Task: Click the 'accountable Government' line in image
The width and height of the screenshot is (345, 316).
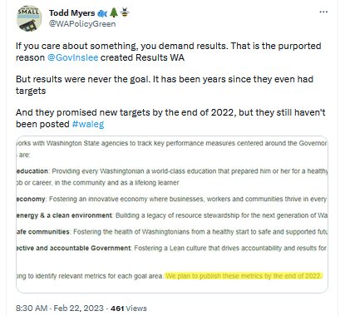Action: click(x=172, y=248)
